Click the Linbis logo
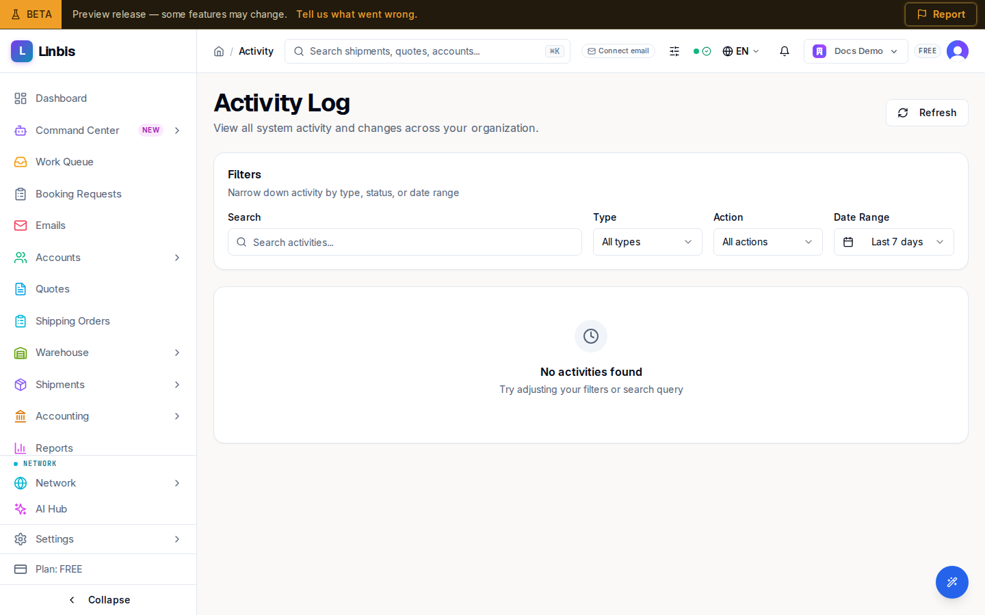Image resolution: width=985 pixels, height=615 pixels. (x=43, y=51)
